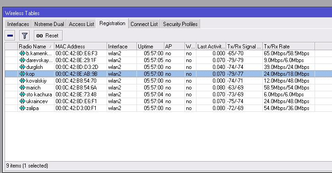
Task: Click MAC address 00:0C:42:D3:00:F1
Action: [76, 108]
